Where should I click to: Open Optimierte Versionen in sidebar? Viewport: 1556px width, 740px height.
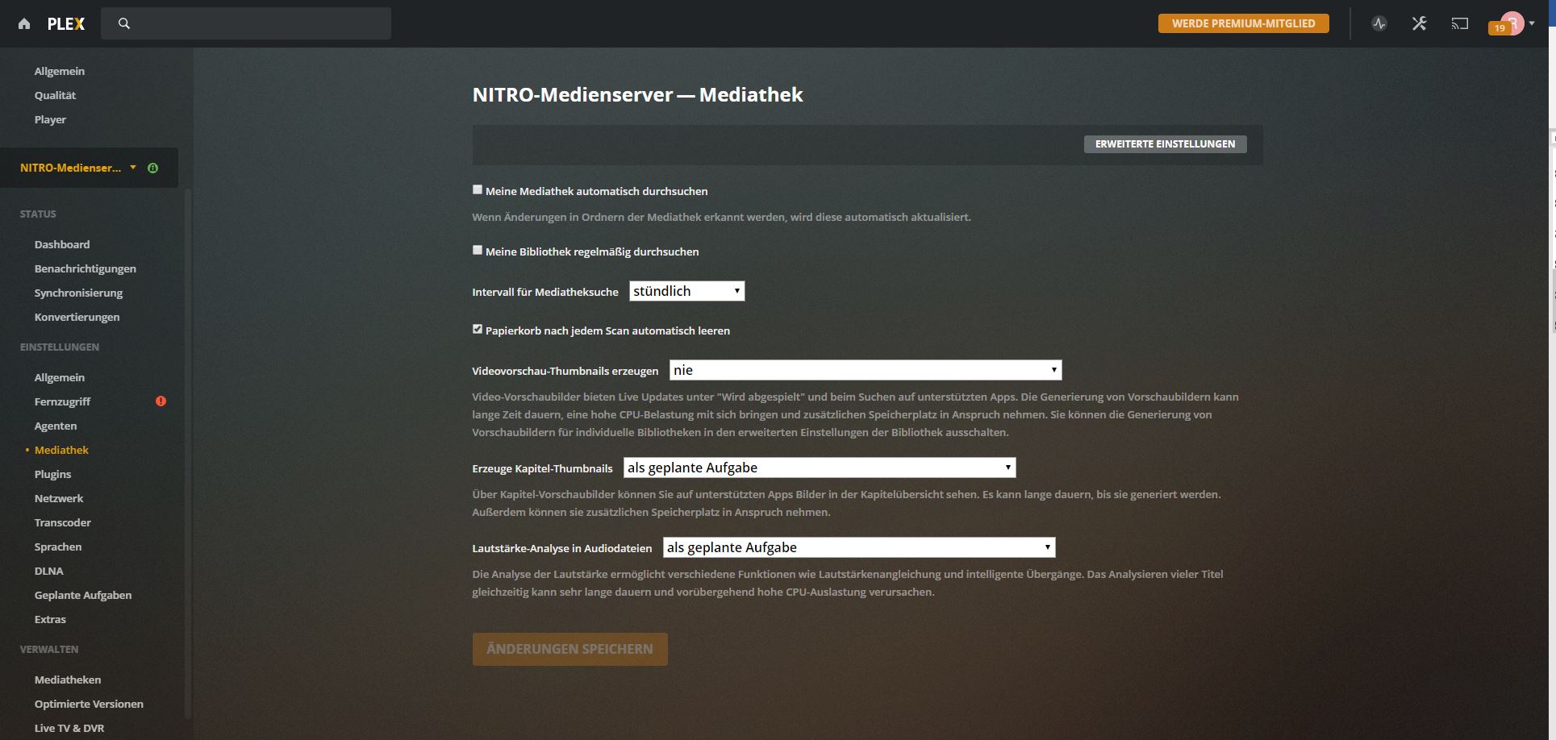[89, 704]
